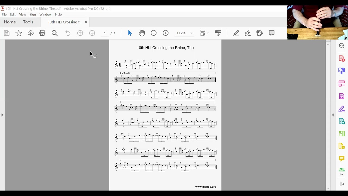Image resolution: width=348 pixels, height=196 pixels.
Task: Activate the selection arrow tool
Action: point(130,33)
